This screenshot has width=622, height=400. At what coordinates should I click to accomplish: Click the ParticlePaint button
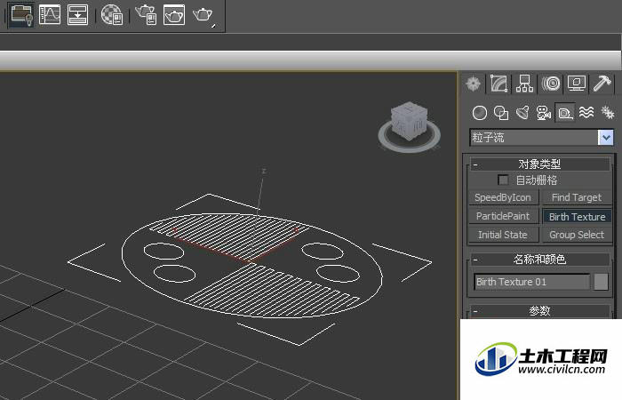[503, 216]
